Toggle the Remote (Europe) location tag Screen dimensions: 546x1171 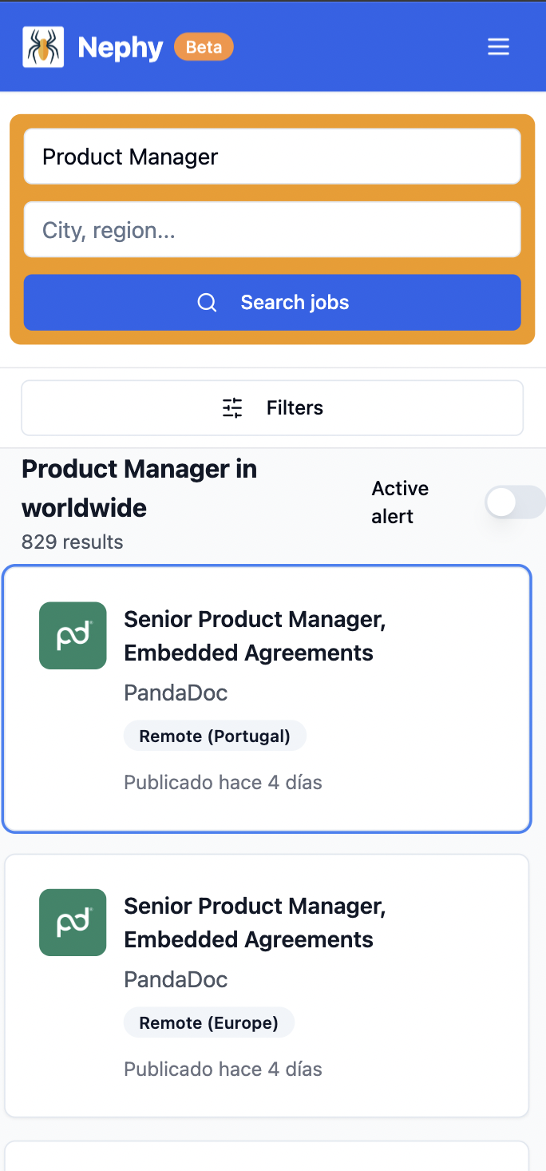[x=208, y=1022]
